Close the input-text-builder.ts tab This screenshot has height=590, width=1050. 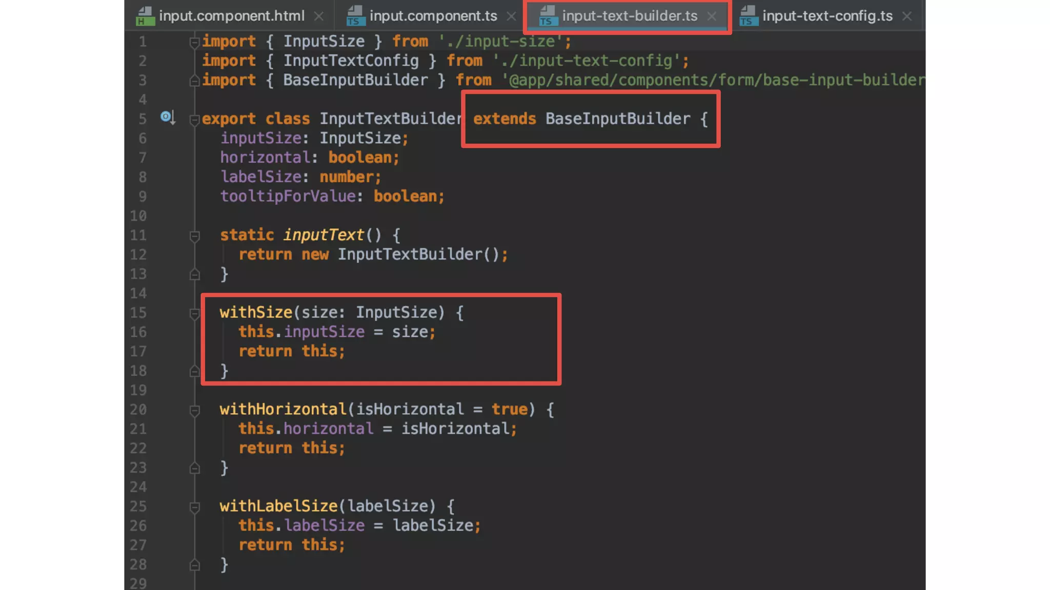[x=712, y=16]
